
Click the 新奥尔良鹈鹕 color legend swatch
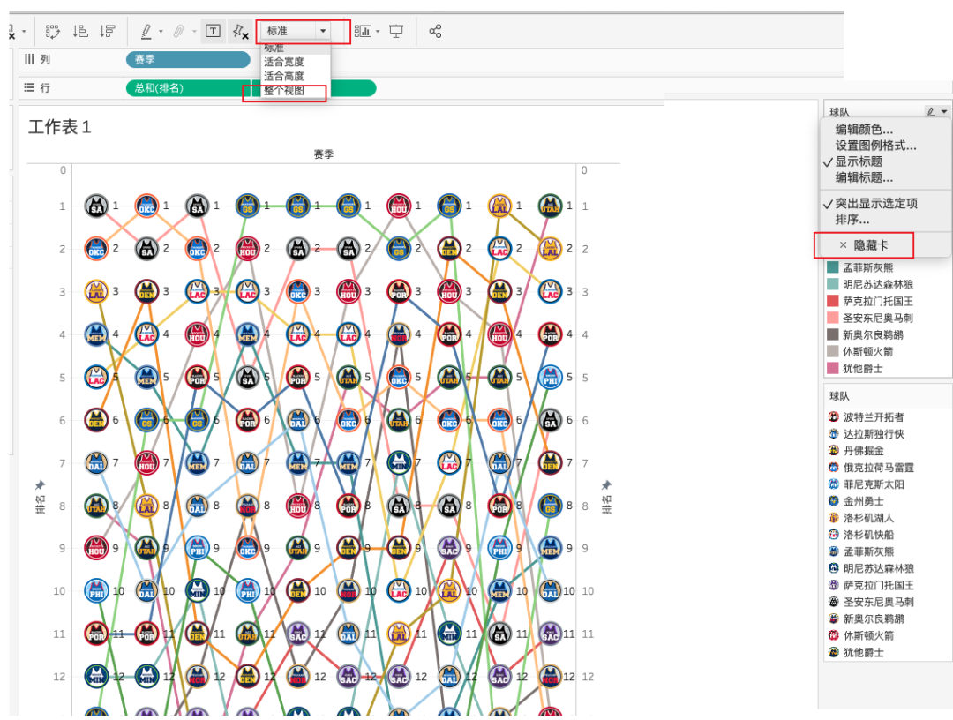click(833, 334)
